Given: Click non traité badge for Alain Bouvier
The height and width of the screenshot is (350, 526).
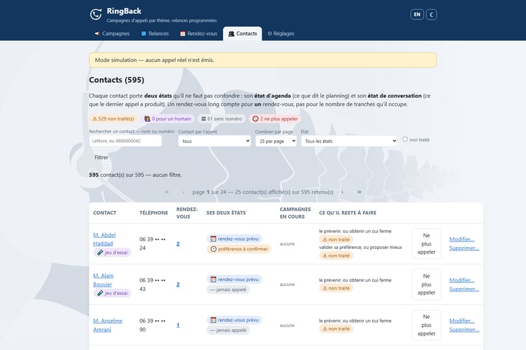Looking at the screenshot, I should (x=336, y=288).
